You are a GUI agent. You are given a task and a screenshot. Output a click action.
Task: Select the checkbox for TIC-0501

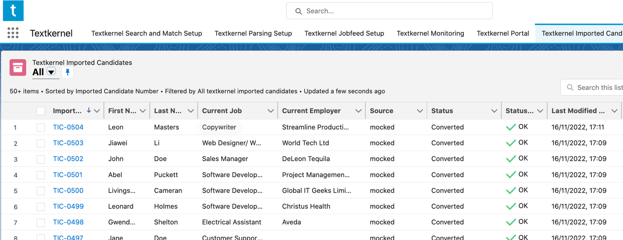[41, 175]
